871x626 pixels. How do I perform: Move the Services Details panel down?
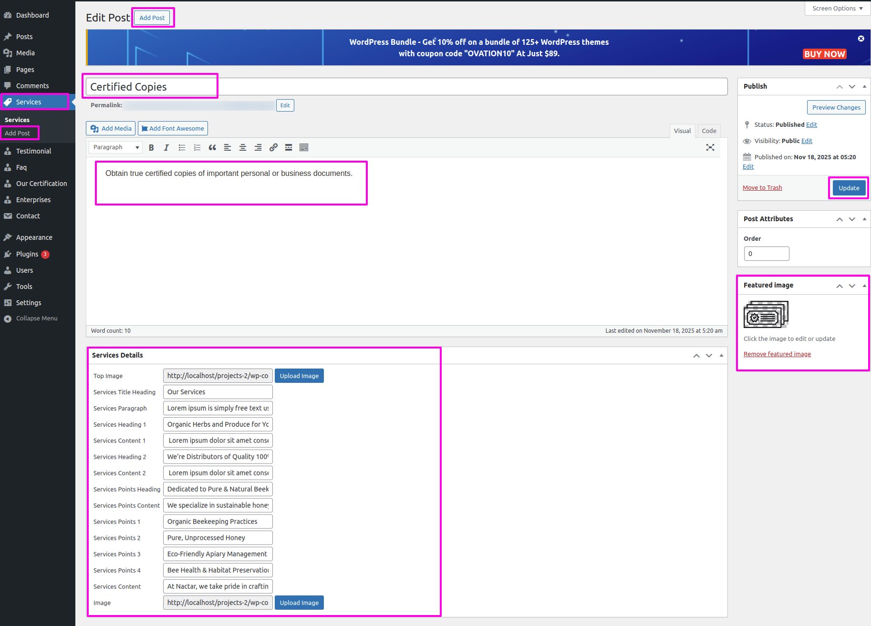709,356
